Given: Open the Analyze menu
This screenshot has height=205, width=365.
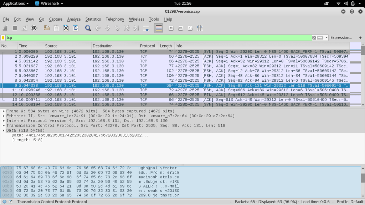Looking at the screenshot, I should click(x=74, y=19).
